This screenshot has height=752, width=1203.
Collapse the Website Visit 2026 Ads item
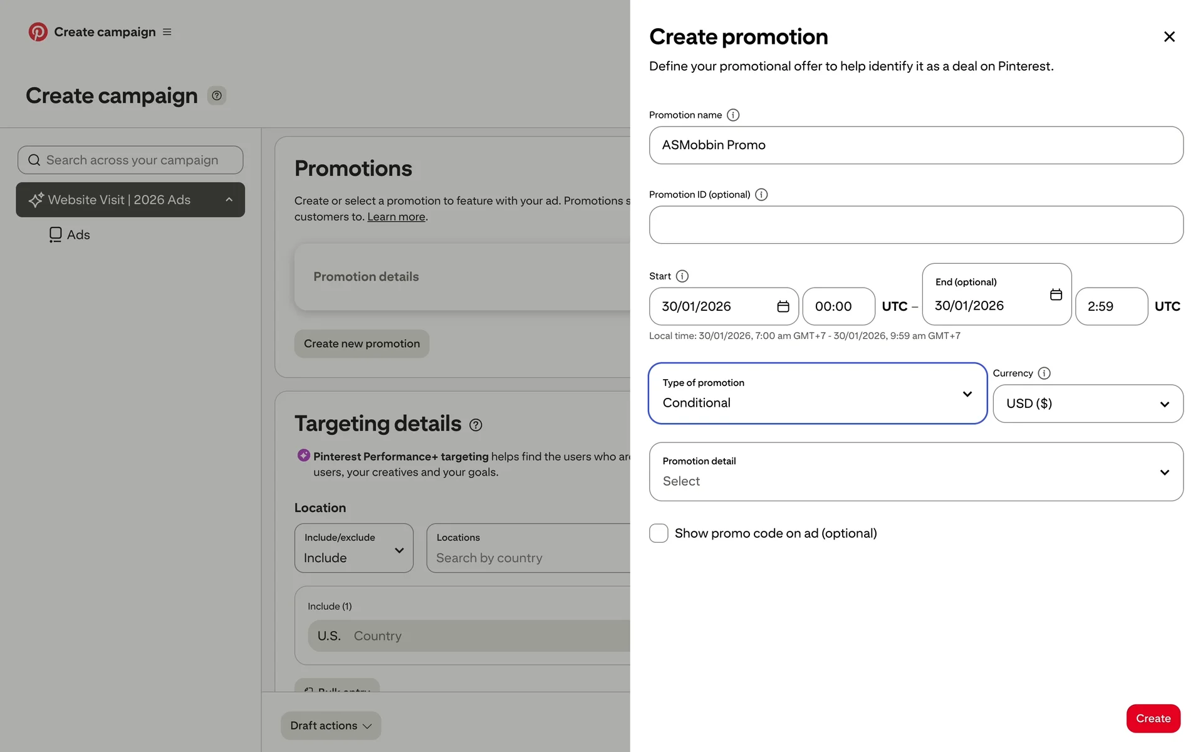229,200
